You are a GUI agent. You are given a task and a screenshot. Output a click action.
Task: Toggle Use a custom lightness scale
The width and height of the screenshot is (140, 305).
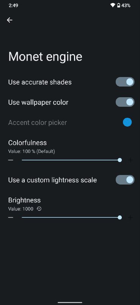[x=125, y=180]
